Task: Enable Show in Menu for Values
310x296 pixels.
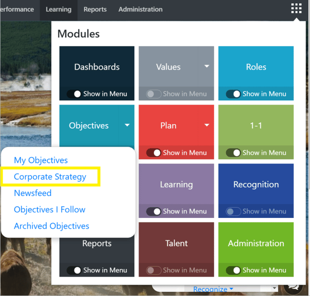Action: [x=154, y=94]
